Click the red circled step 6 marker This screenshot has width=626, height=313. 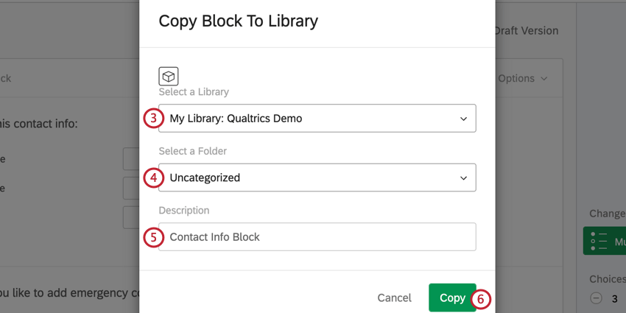[480, 298]
